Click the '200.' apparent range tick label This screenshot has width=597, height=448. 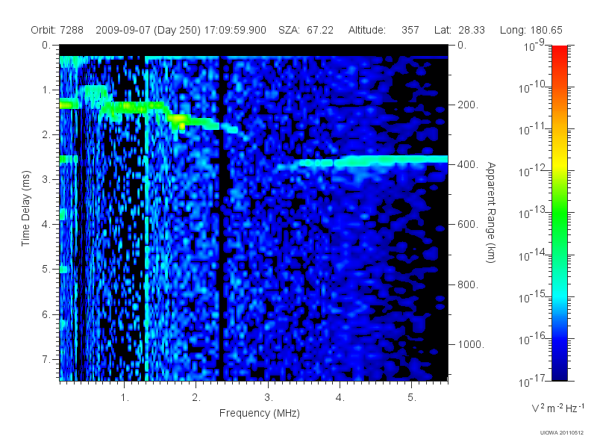pos(468,105)
